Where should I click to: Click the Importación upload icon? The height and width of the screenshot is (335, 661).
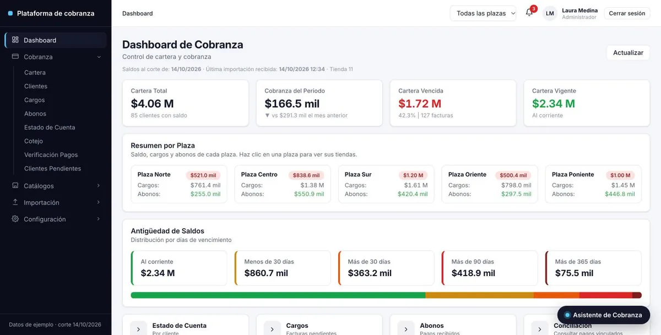15,202
